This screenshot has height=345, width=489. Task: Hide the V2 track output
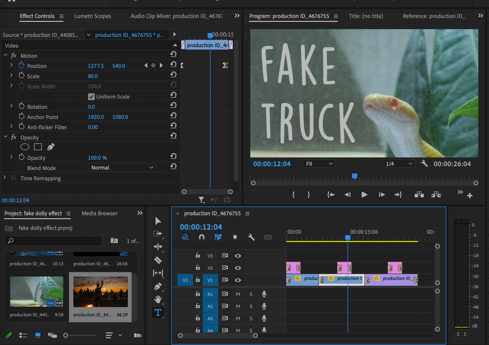[x=238, y=268]
